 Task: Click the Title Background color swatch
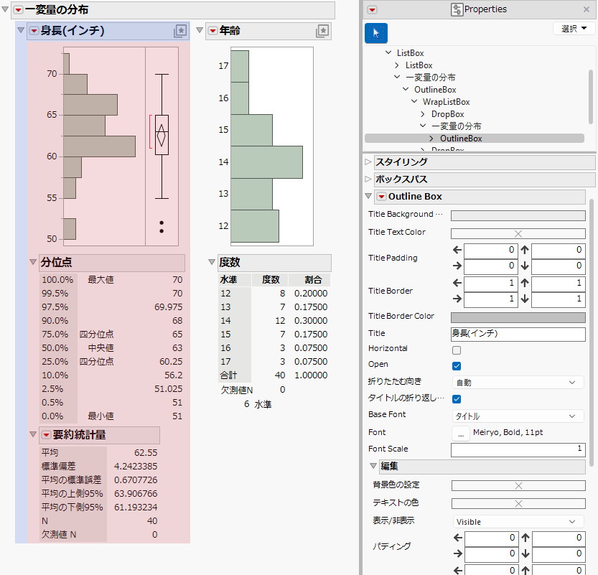click(x=518, y=215)
